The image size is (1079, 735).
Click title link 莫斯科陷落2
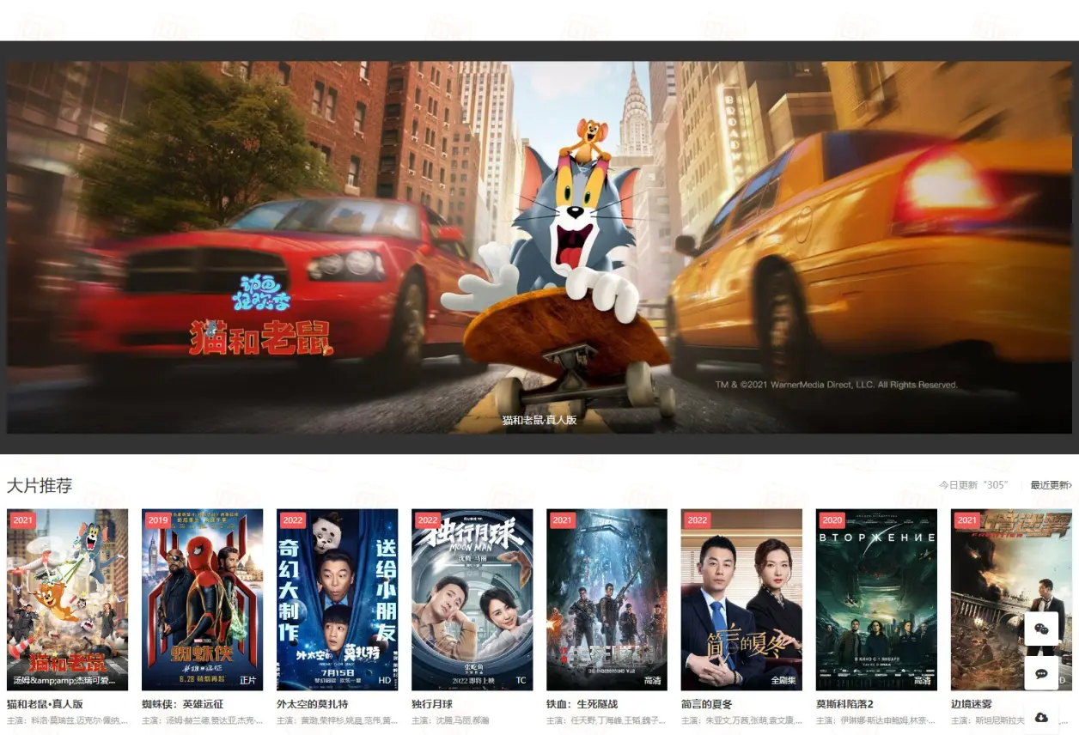point(844,704)
